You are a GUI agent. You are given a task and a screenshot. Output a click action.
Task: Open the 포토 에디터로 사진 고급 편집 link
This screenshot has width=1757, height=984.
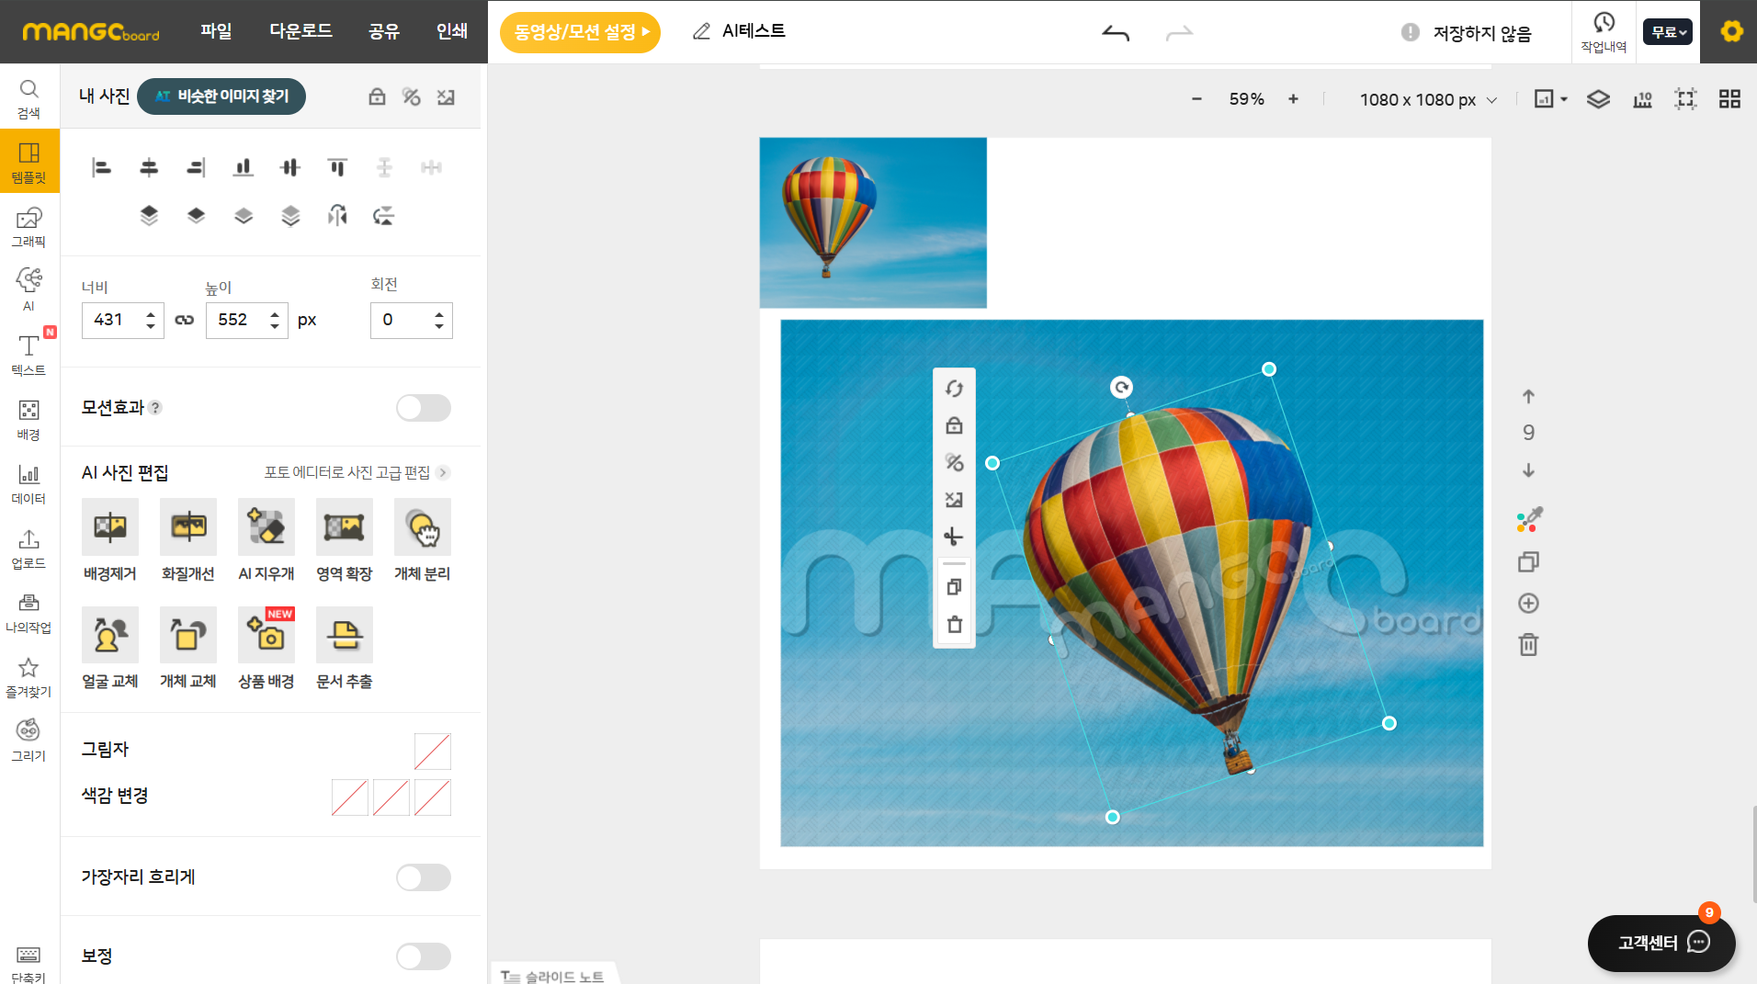click(357, 472)
